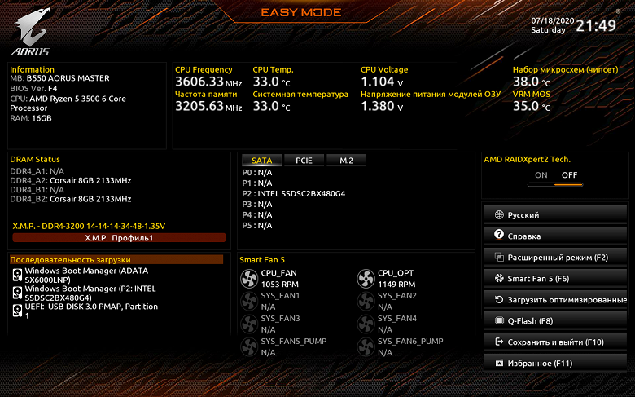The image size is (635, 397).
Task: Click the fan icon beside Smart Fan 5 (F6)
Action: pyautogui.click(x=499, y=278)
